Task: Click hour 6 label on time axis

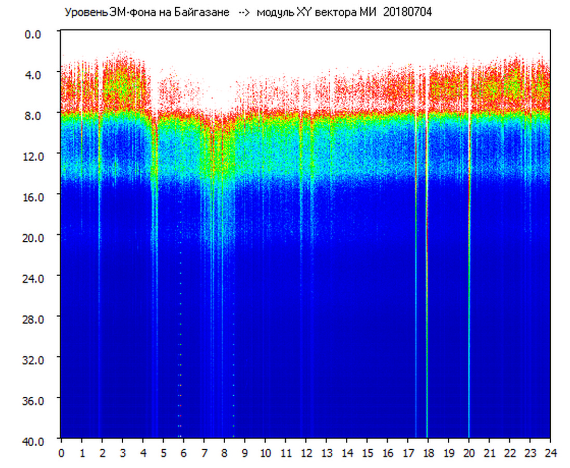Action: (184, 452)
